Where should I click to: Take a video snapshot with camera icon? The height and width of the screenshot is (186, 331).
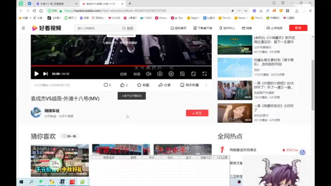(x=160, y=74)
